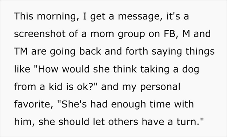Viewport: 227px width, 137px height.
Task: Click the word "message"
Action: click(139, 17)
